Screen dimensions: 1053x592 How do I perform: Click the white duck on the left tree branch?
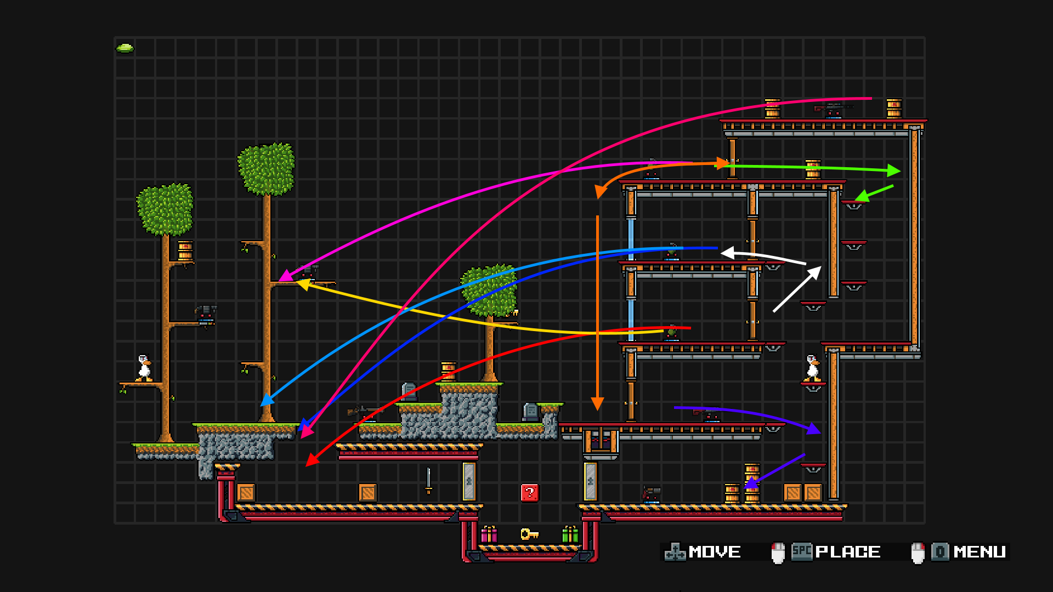(x=144, y=368)
